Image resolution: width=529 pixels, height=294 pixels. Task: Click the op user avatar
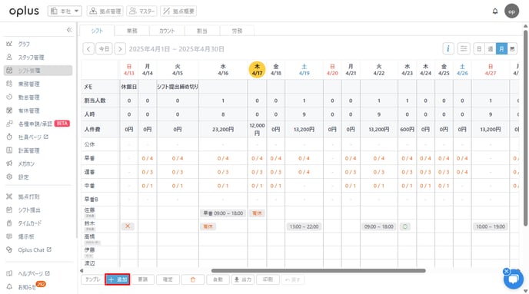pos(511,11)
